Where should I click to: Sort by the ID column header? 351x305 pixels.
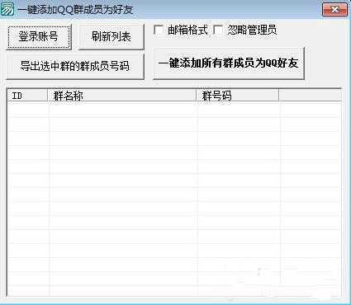(x=27, y=96)
